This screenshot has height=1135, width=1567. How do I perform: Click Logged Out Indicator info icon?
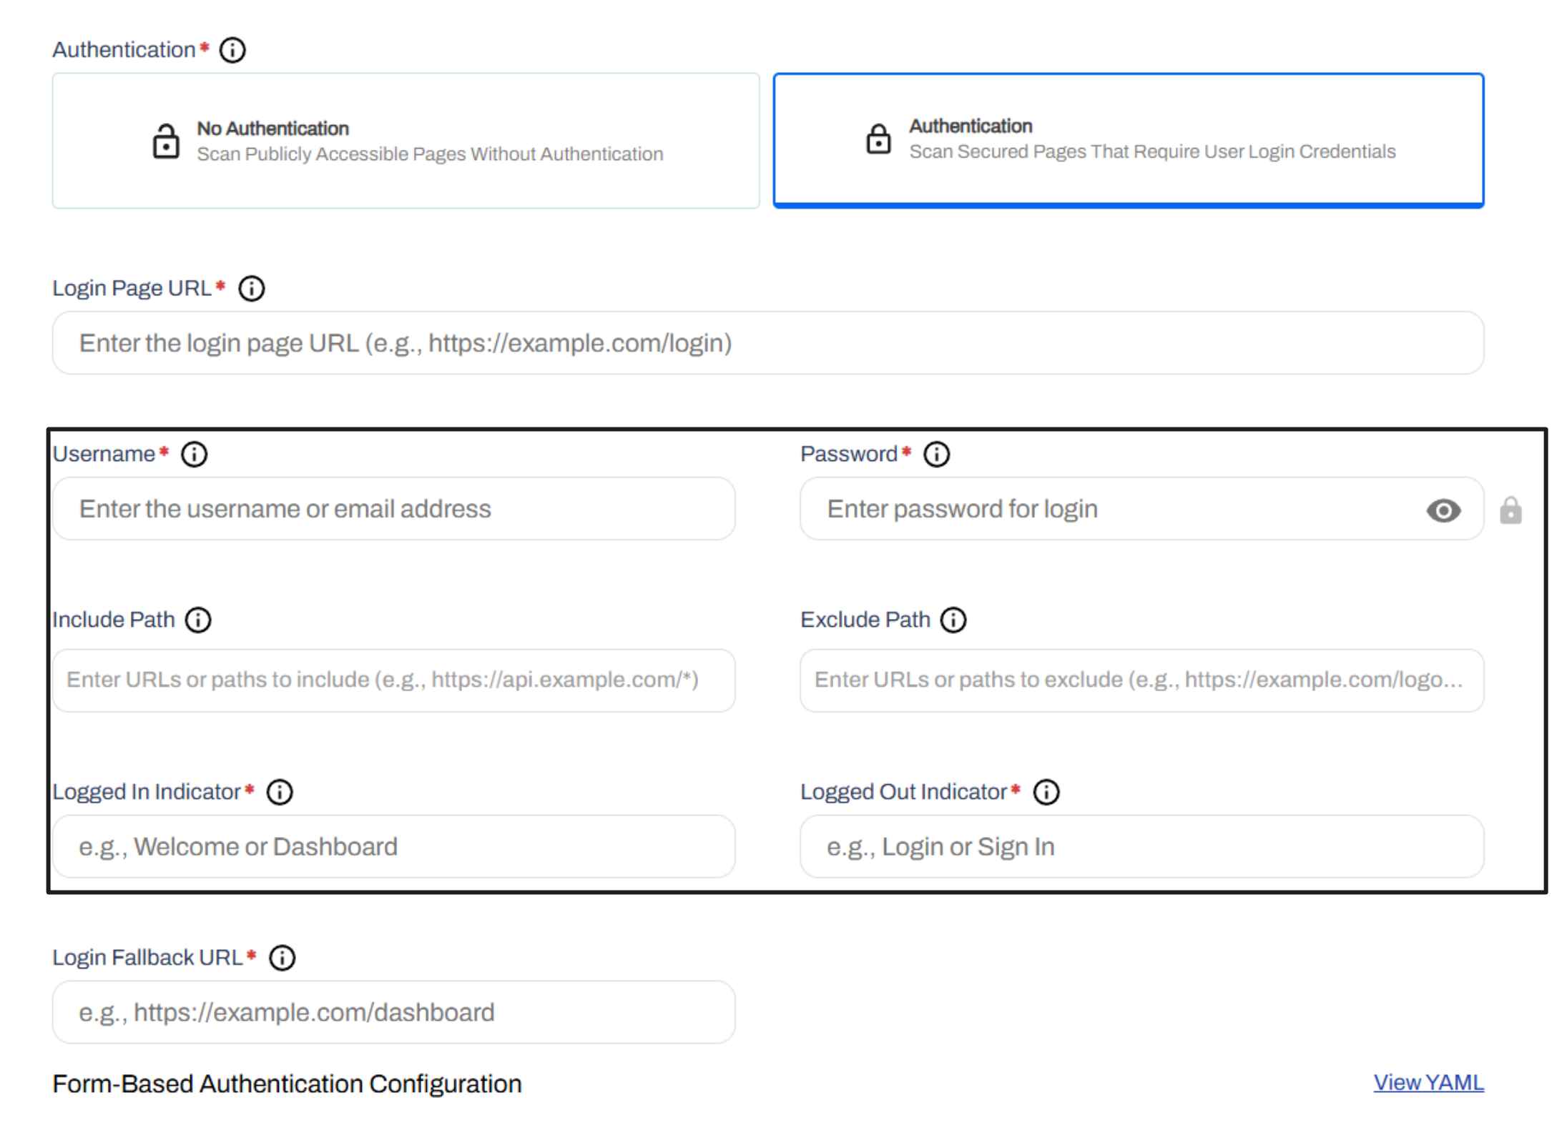1046,793
